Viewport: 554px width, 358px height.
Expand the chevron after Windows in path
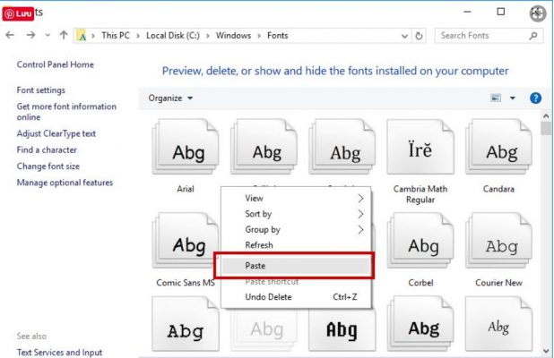point(259,36)
